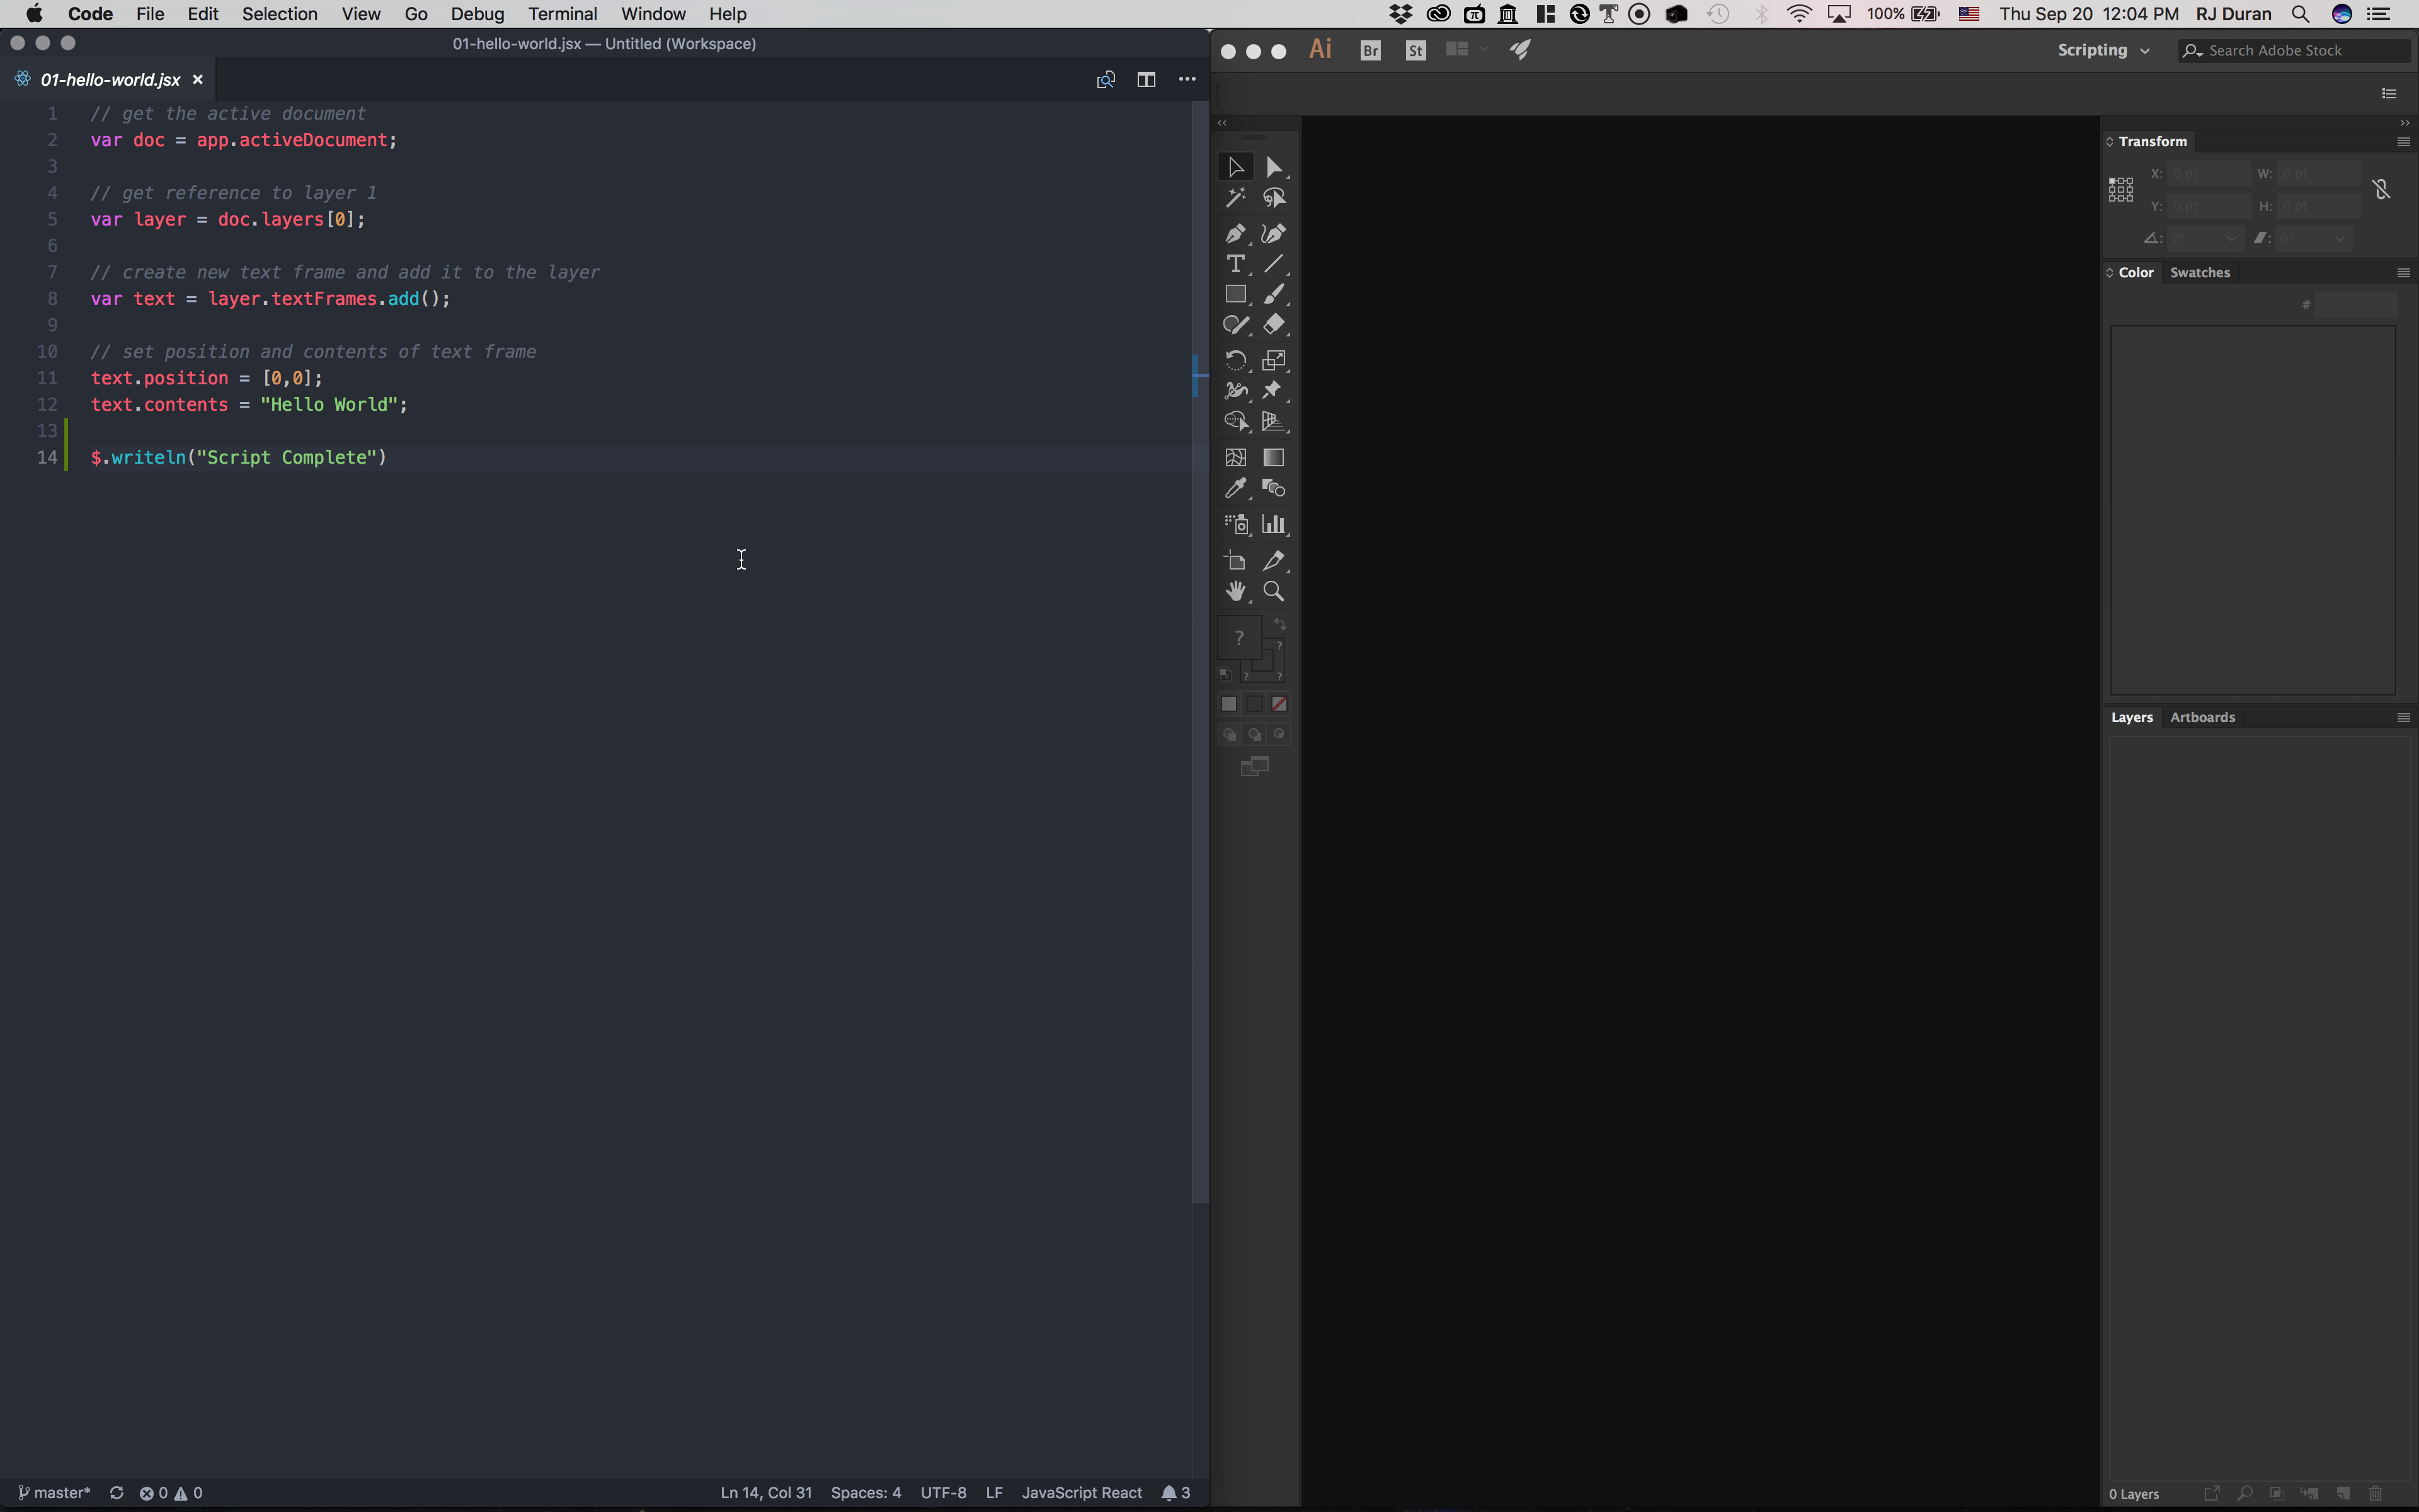Select the Magic Wand tool

1235,198
